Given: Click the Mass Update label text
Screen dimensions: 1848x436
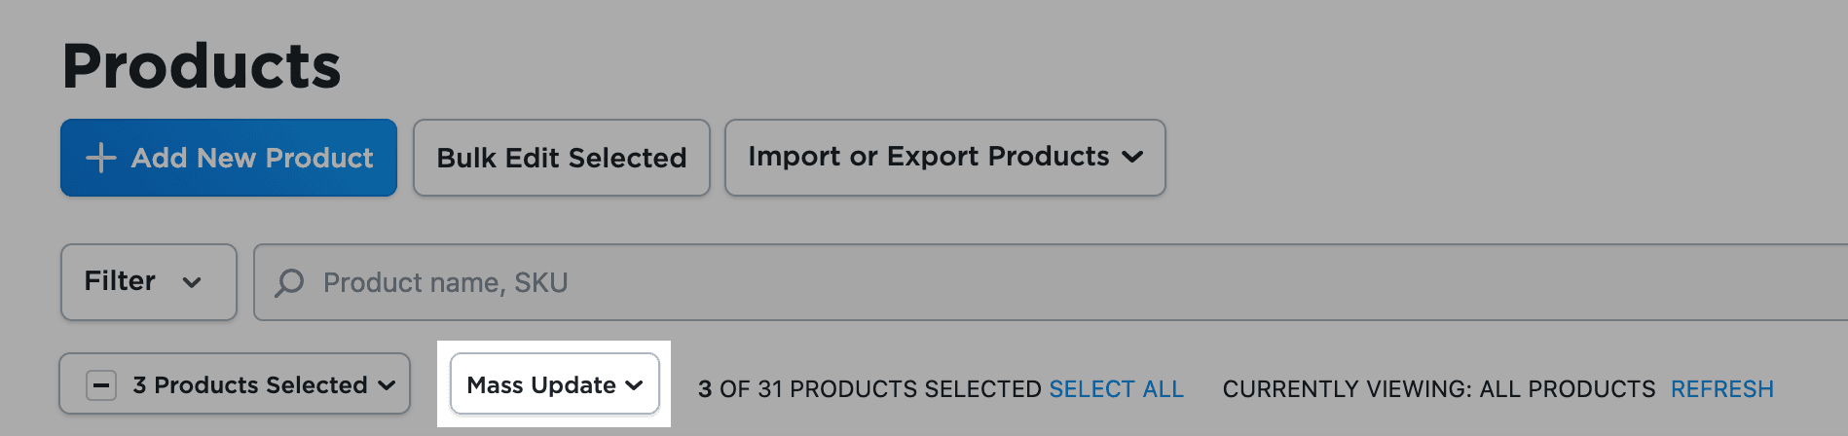Looking at the screenshot, I should tap(540, 385).
